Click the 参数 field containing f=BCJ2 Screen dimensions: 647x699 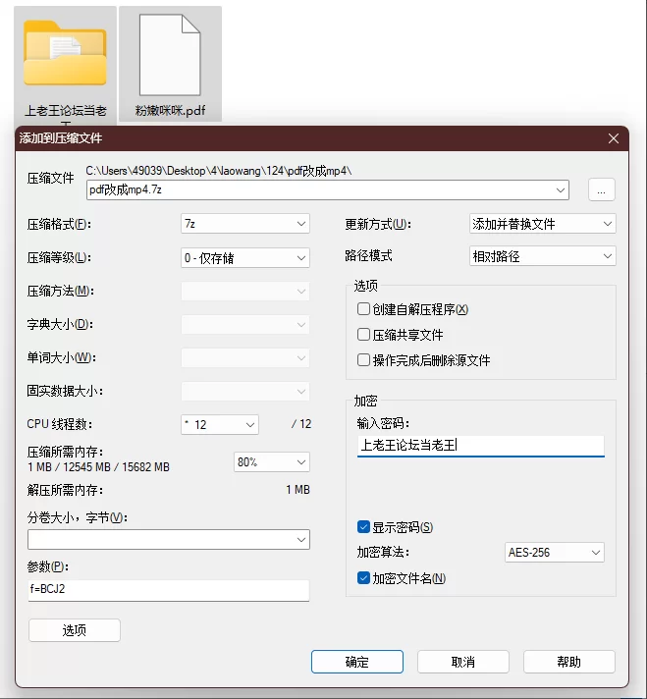point(169,590)
